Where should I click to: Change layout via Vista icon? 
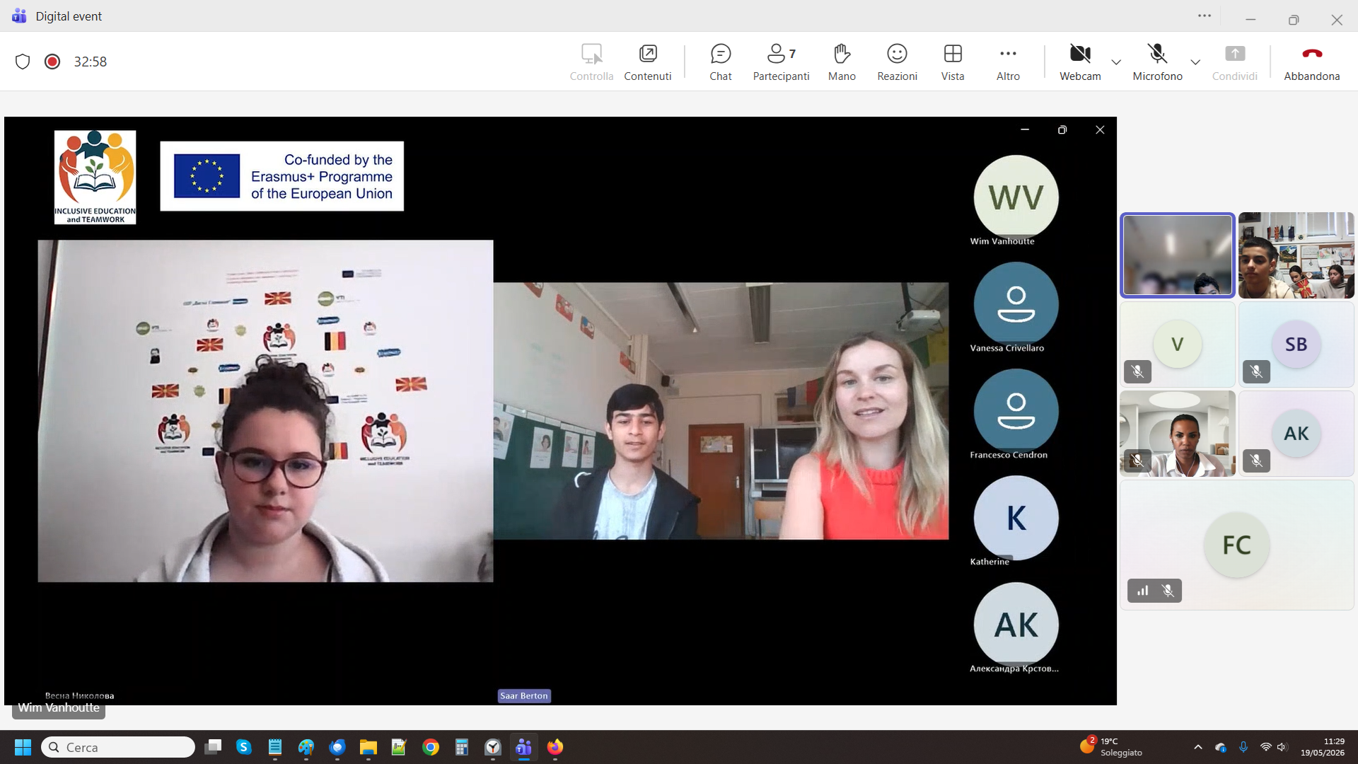953,62
